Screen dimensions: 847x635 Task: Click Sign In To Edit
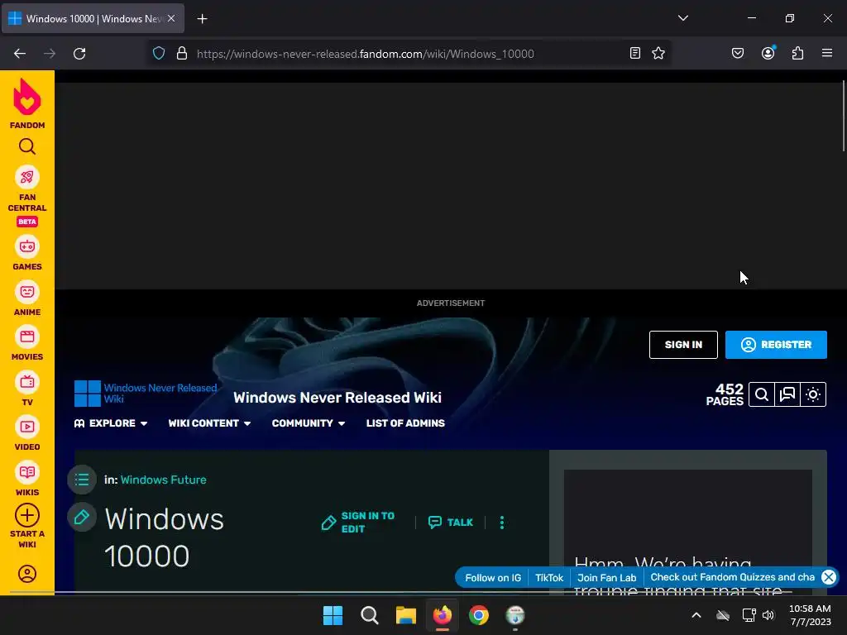tap(358, 523)
